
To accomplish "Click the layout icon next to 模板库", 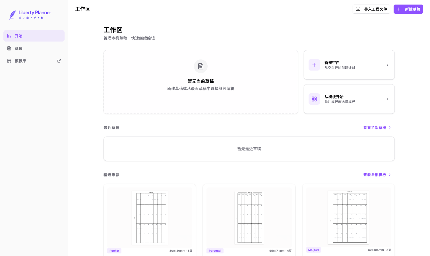I will pos(9,61).
